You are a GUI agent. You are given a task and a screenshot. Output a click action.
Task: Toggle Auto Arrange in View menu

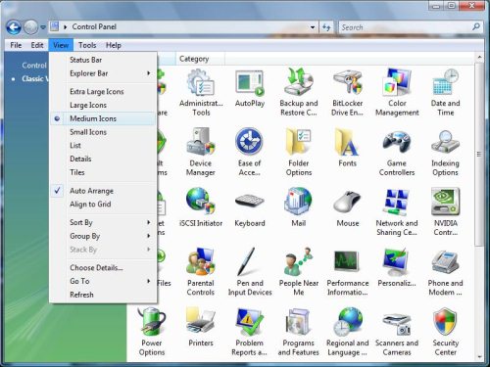point(103,191)
